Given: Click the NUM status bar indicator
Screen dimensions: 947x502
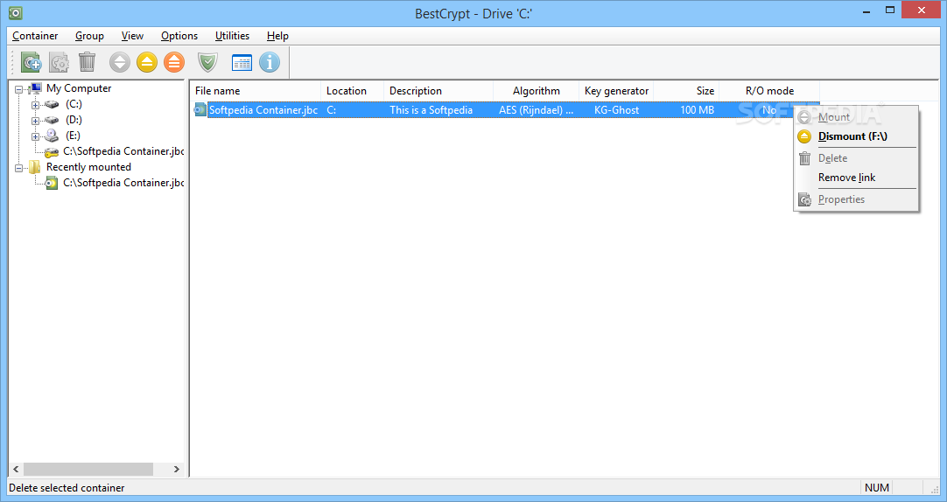Looking at the screenshot, I should pos(876,487).
